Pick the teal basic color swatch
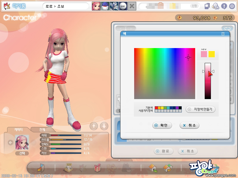The image size is (238, 178). coord(168,108)
